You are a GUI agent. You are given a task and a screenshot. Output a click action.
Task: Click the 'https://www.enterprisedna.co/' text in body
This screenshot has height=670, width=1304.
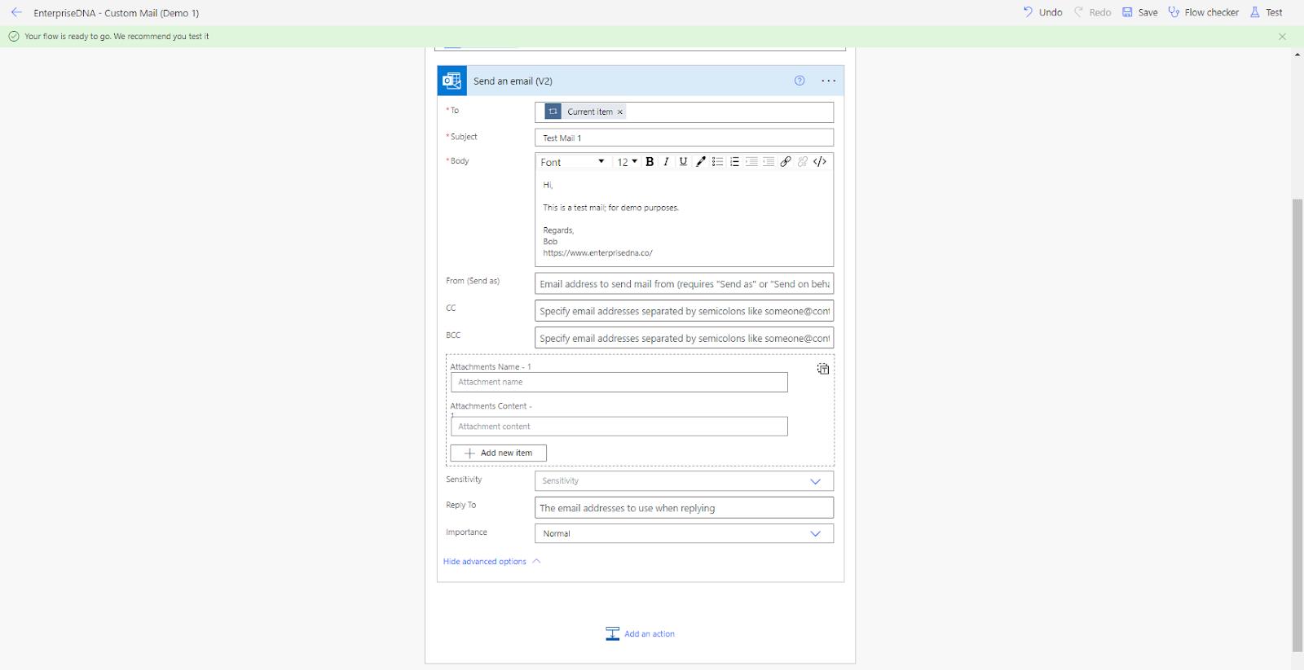(x=597, y=253)
